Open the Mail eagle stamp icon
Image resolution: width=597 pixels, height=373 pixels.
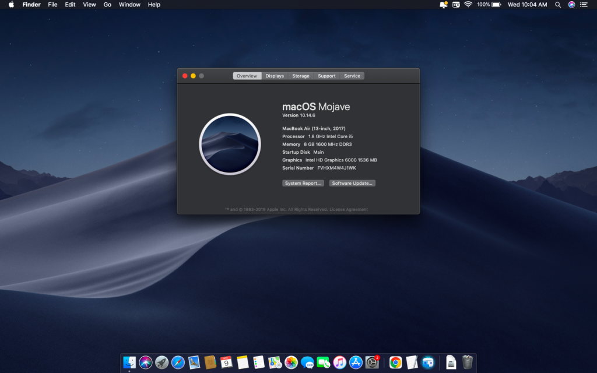[x=194, y=363]
